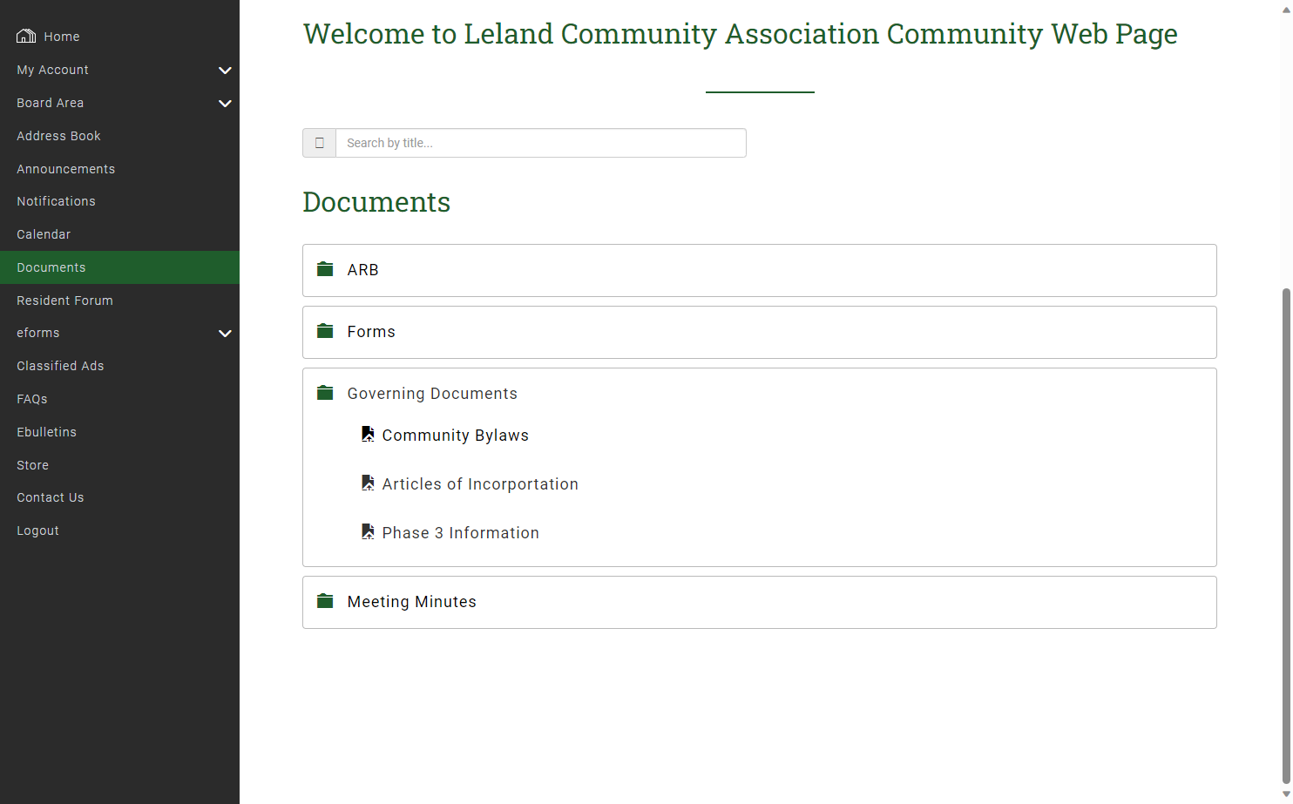Expand the eforms submenu chevron

(225, 333)
